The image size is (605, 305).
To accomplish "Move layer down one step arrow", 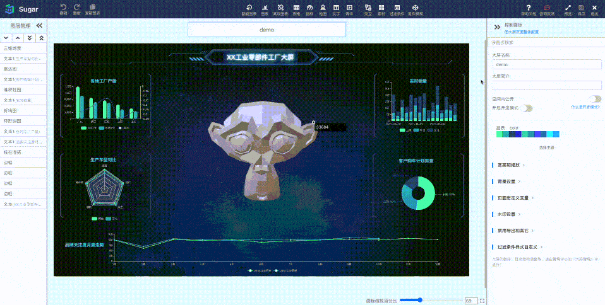I will pos(6,38).
